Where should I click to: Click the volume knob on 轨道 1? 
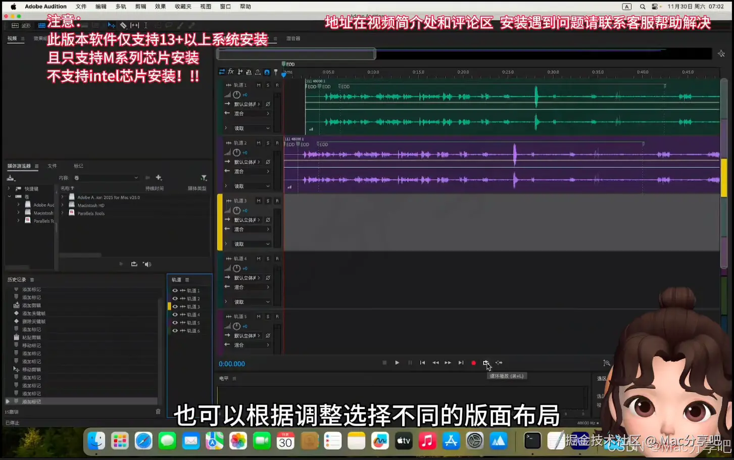coord(236,94)
